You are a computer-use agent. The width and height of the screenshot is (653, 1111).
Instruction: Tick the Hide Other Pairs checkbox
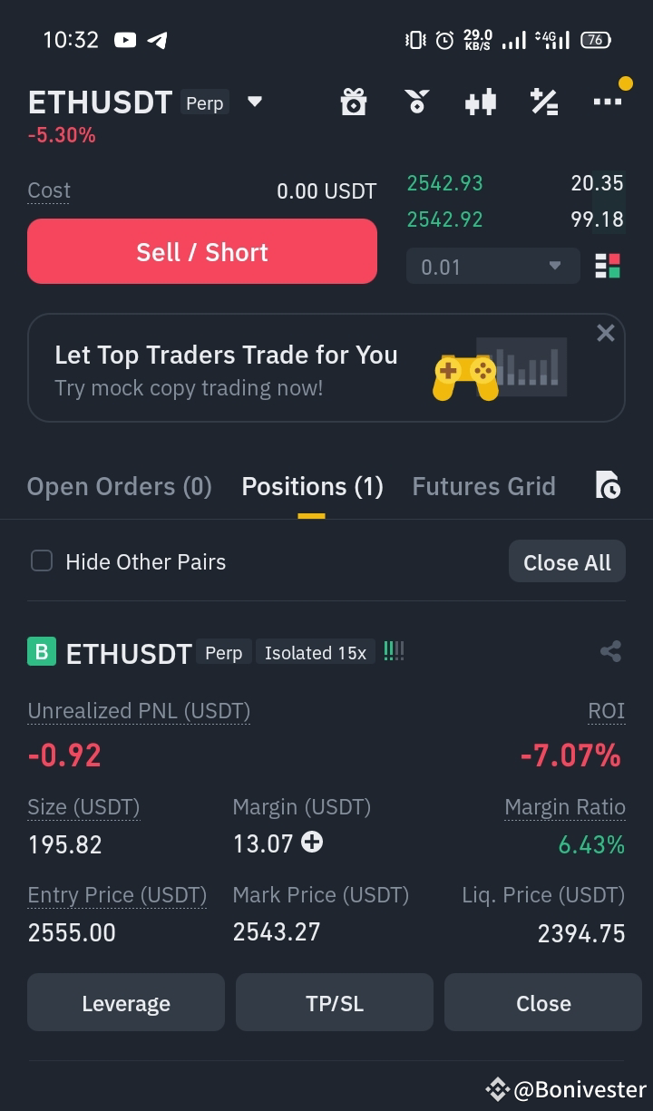[x=42, y=560]
